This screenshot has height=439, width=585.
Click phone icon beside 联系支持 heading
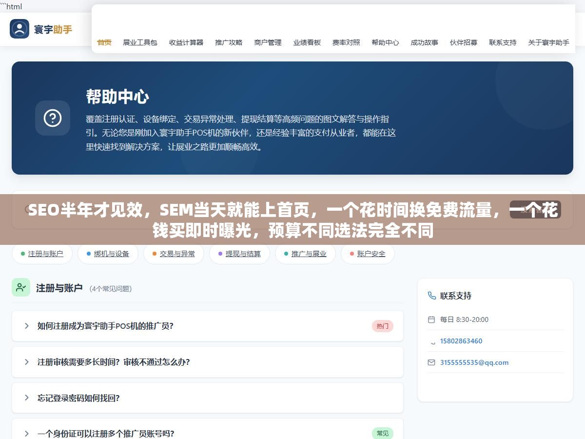pyautogui.click(x=431, y=296)
